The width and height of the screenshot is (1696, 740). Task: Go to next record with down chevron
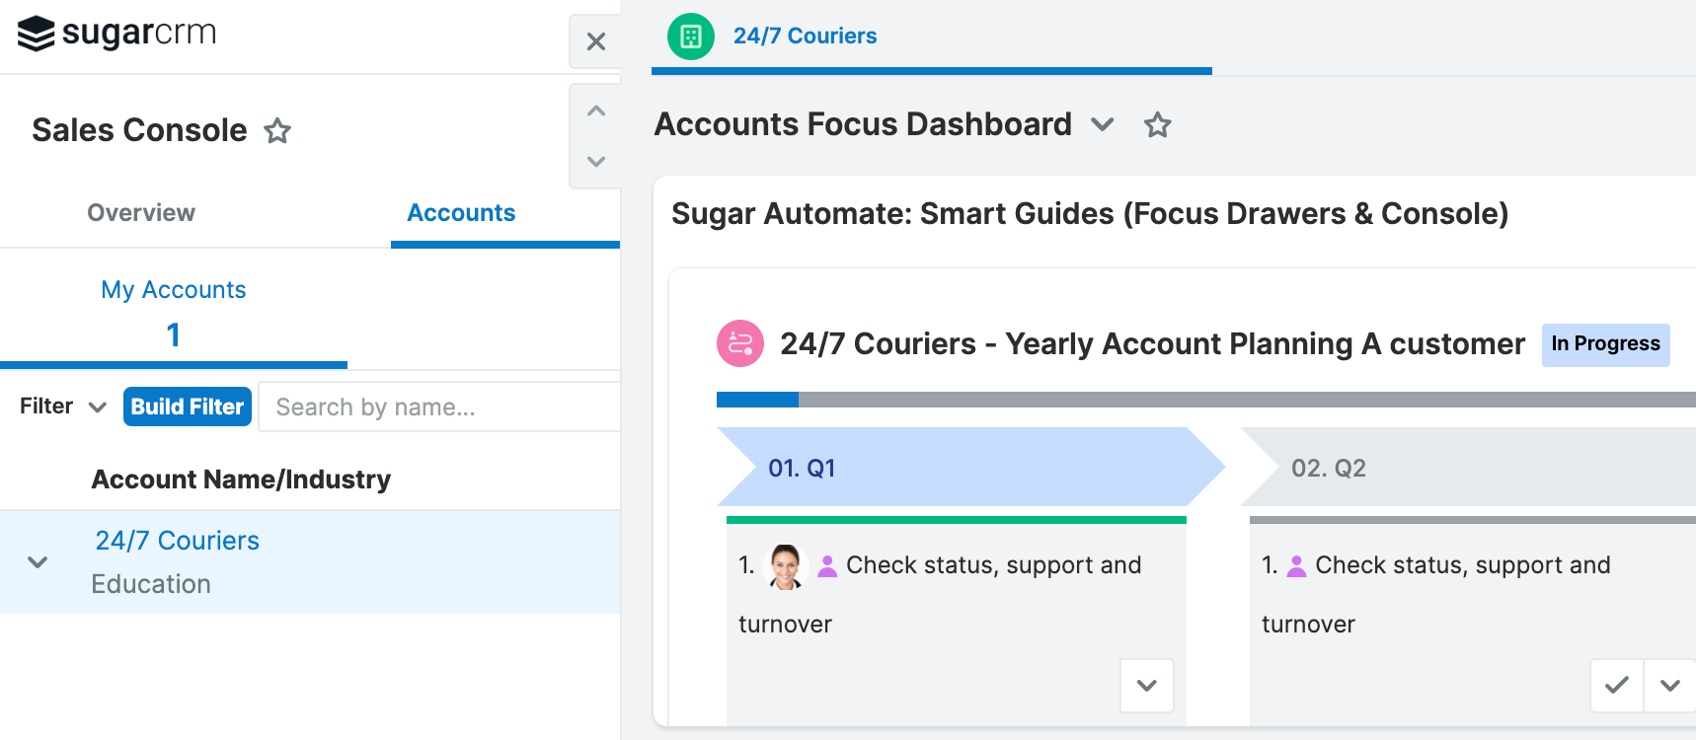(595, 161)
